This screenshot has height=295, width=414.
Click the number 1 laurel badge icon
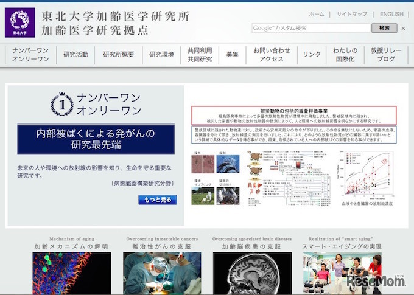coord(61,103)
